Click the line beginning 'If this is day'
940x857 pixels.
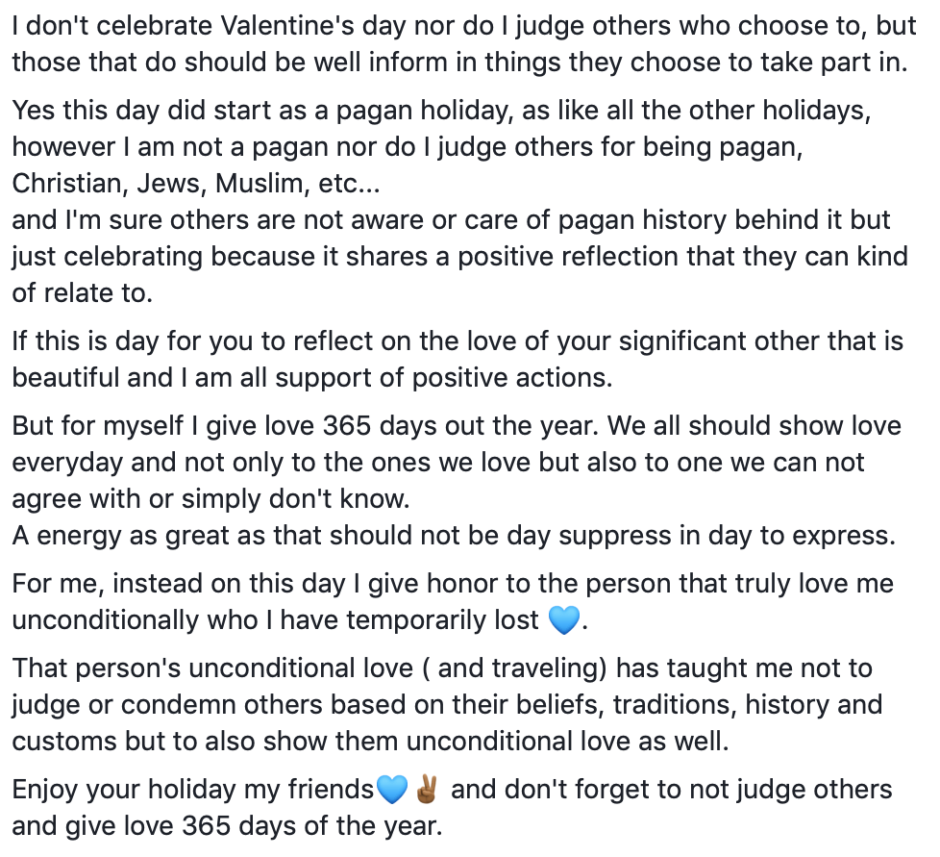point(458,341)
